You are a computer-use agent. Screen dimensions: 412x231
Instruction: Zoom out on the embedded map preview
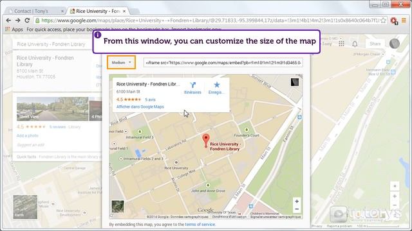(297, 209)
